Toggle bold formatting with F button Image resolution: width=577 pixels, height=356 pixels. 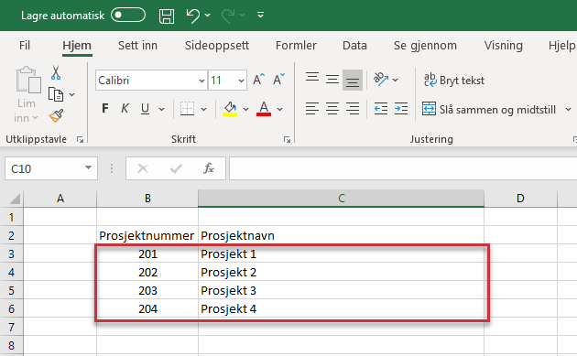click(x=105, y=109)
